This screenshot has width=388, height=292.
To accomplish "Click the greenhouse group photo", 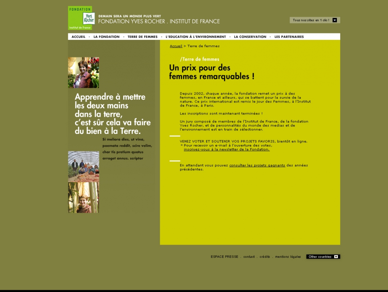I will click(84, 167).
